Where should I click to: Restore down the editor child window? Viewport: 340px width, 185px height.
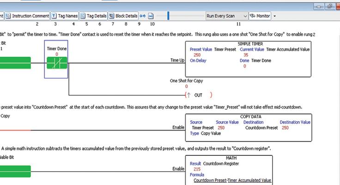tap(329, 6)
